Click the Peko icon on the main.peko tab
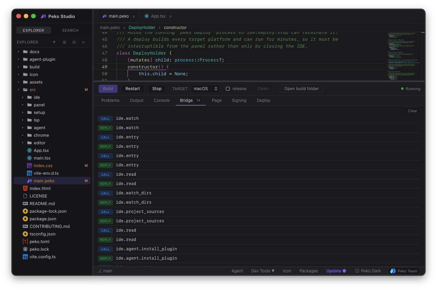 coord(105,16)
